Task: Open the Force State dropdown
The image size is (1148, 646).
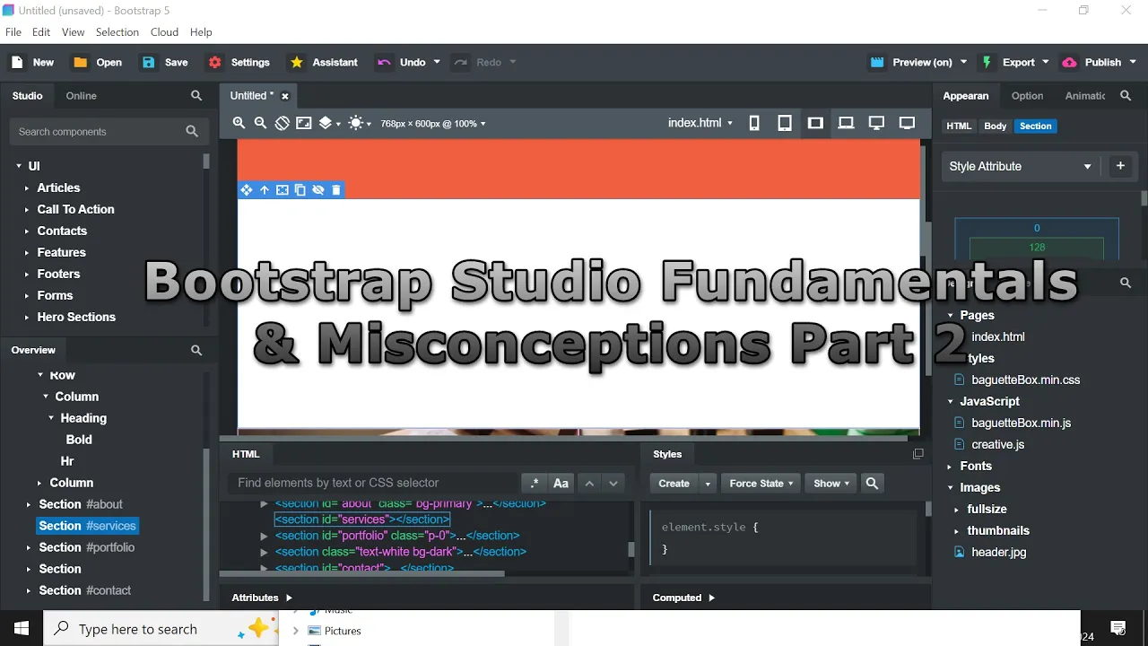Action: (x=761, y=484)
